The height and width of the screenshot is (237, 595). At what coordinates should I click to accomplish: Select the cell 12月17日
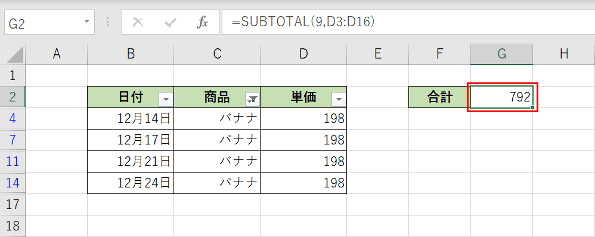[131, 140]
